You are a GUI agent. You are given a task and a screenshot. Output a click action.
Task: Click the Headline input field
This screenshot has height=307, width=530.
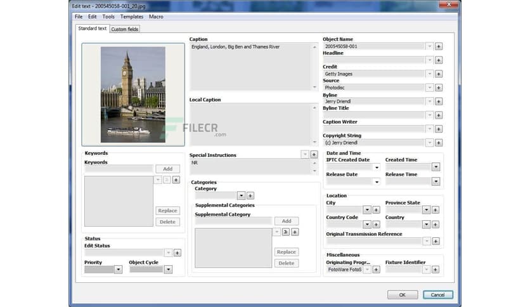(x=374, y=60)
